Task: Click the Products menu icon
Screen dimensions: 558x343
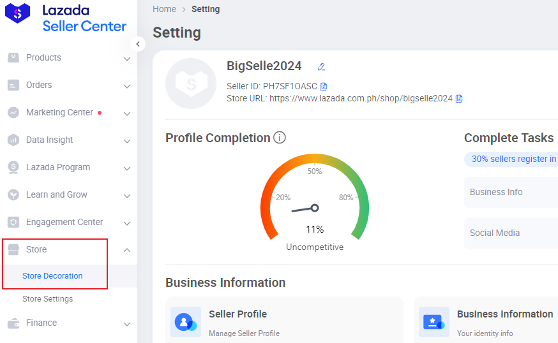Action: 13,57
